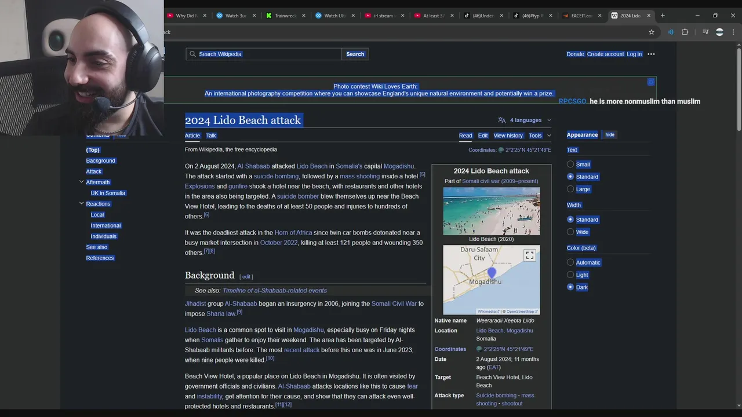Open the browser extensions puzzle icon

click(685, 32)
